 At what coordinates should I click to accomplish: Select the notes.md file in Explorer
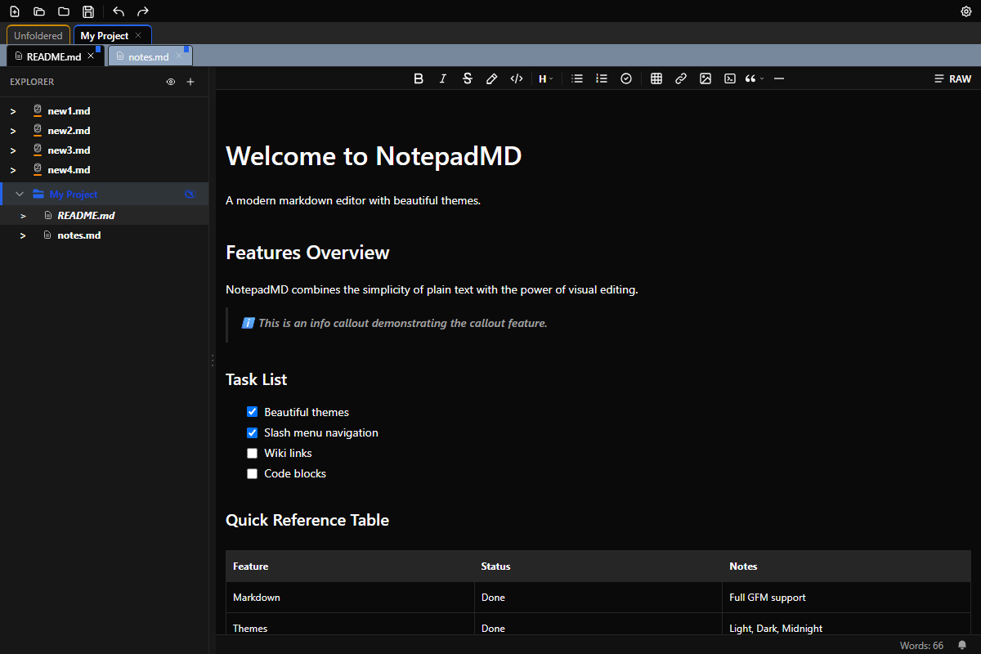(78, 235)
